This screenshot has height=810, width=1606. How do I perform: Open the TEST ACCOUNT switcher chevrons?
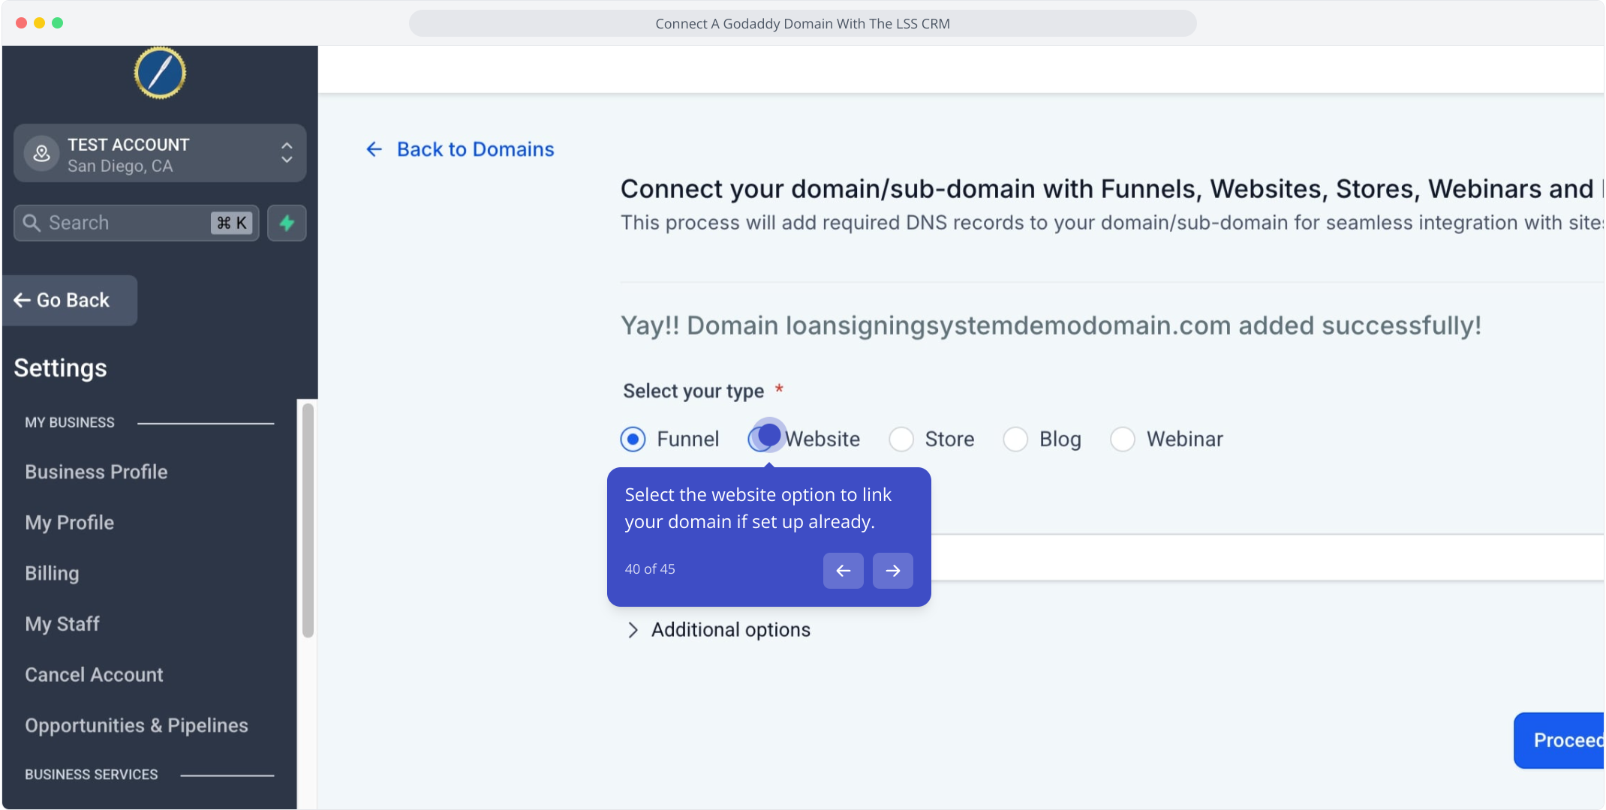tap(287, 153)
